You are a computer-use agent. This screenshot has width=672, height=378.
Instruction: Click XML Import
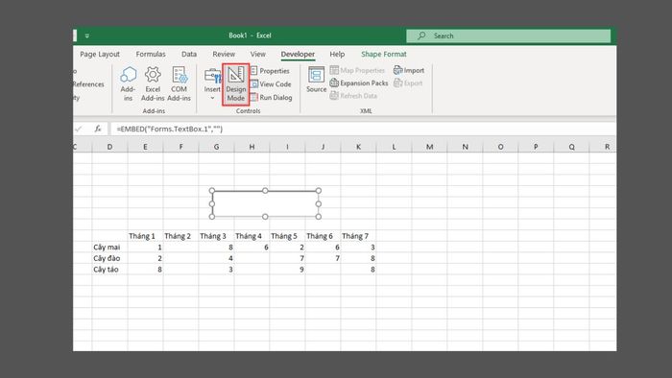coord(409,70)
